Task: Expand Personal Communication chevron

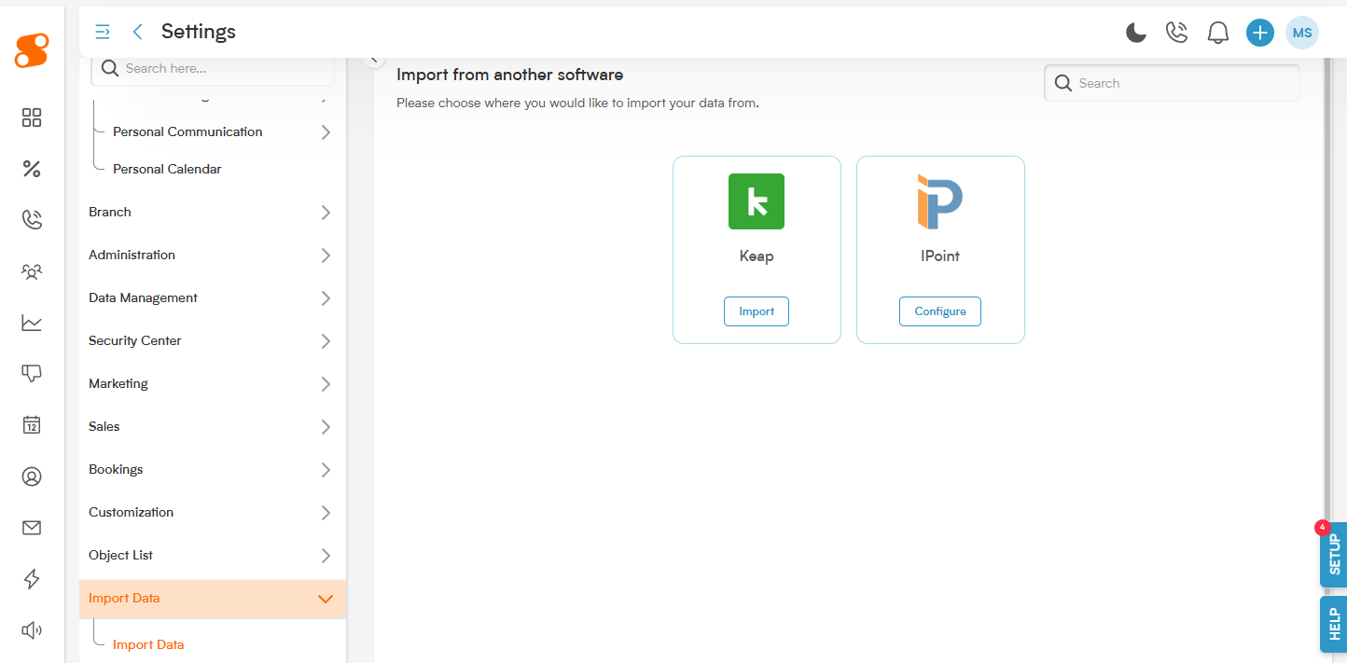Action: click(x=326, y=132)
